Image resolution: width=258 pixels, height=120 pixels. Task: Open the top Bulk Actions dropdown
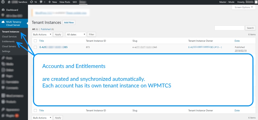point(42,35)
